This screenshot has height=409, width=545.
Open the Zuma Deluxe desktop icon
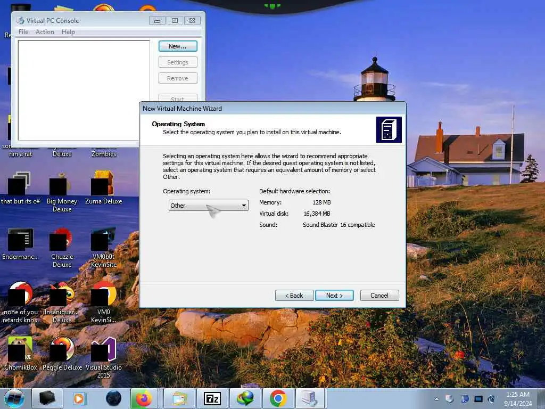click(103, 188)
